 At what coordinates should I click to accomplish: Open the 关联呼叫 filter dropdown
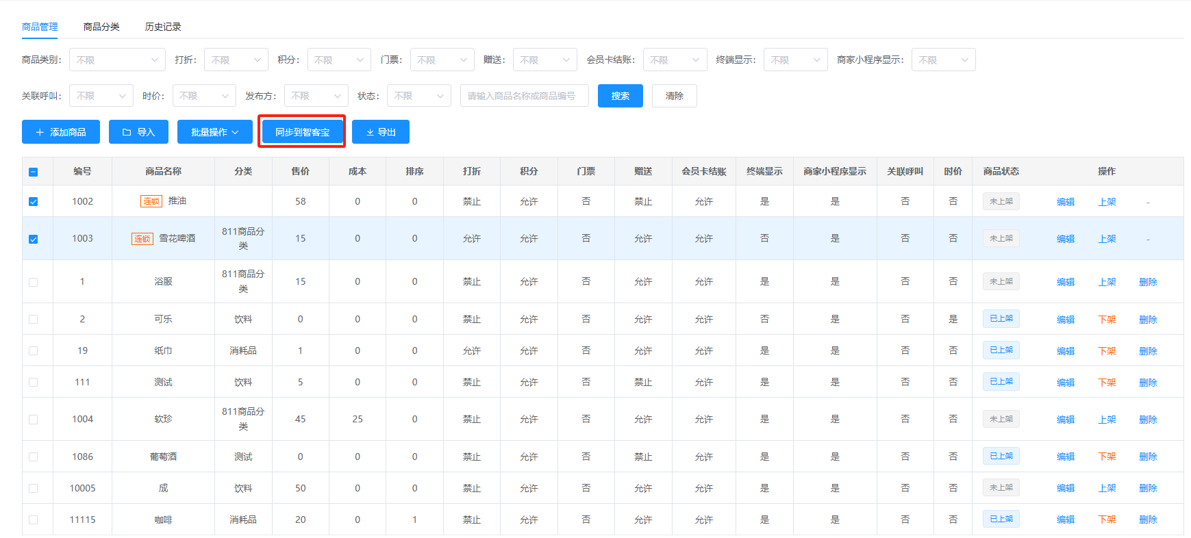[101, 96]
